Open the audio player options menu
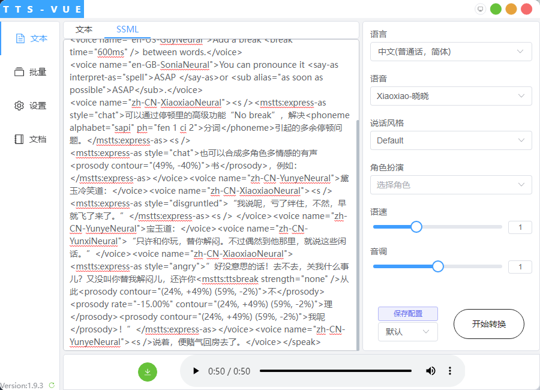Screen dimensions: 540x390 point(450,371)
